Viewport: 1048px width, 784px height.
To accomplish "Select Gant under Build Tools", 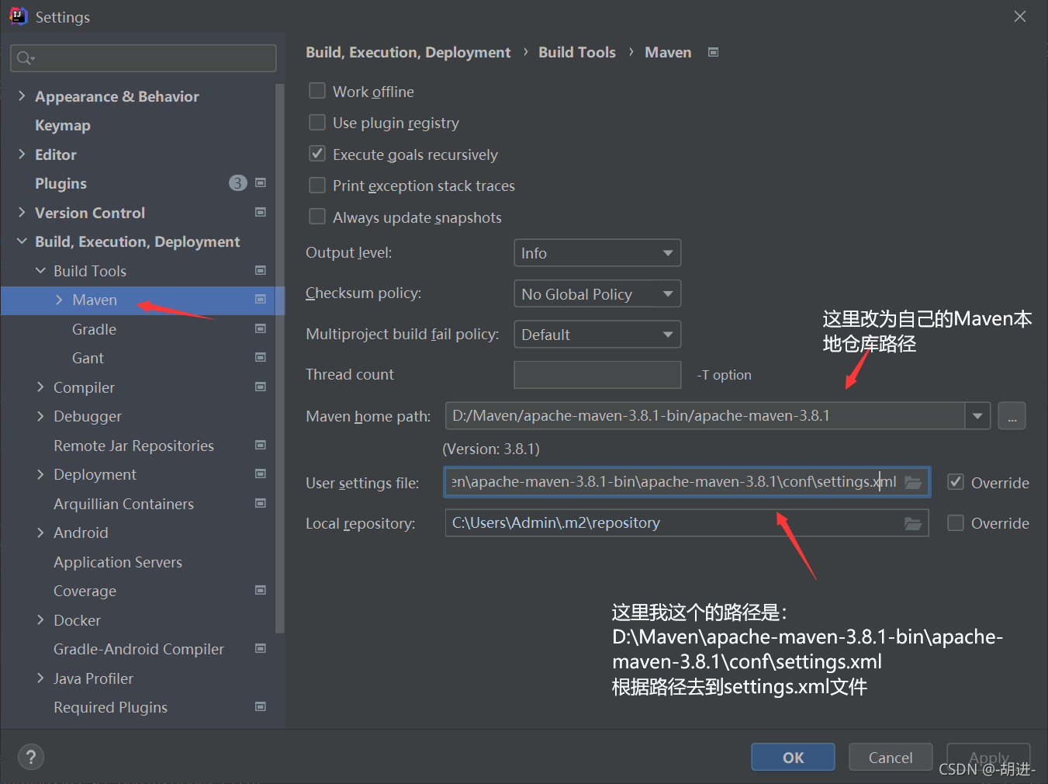I will click(x=88, y=358).
